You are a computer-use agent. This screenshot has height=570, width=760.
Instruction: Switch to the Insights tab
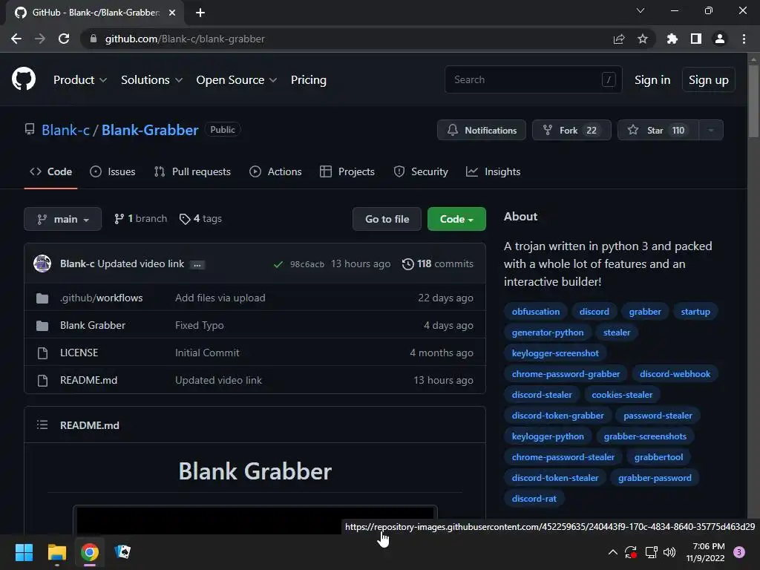coord(493,171)
